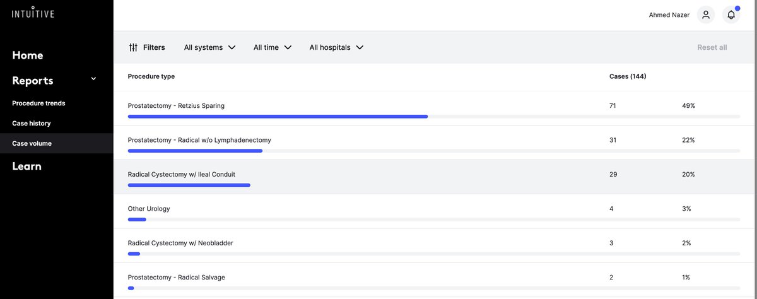757x299 pixels.
Task: Open the notifications bell
Action: click(731, 15)
